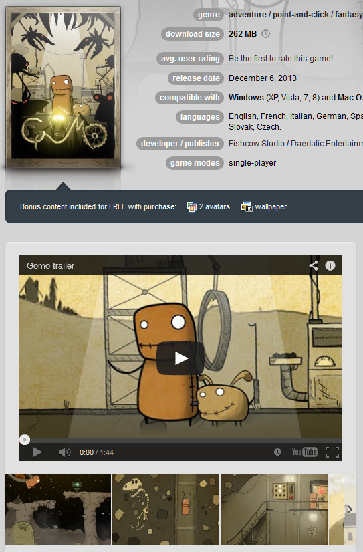The image size is (363, 552).
Task: Click the single-player game mode text
Action: [x=252, y=163]
